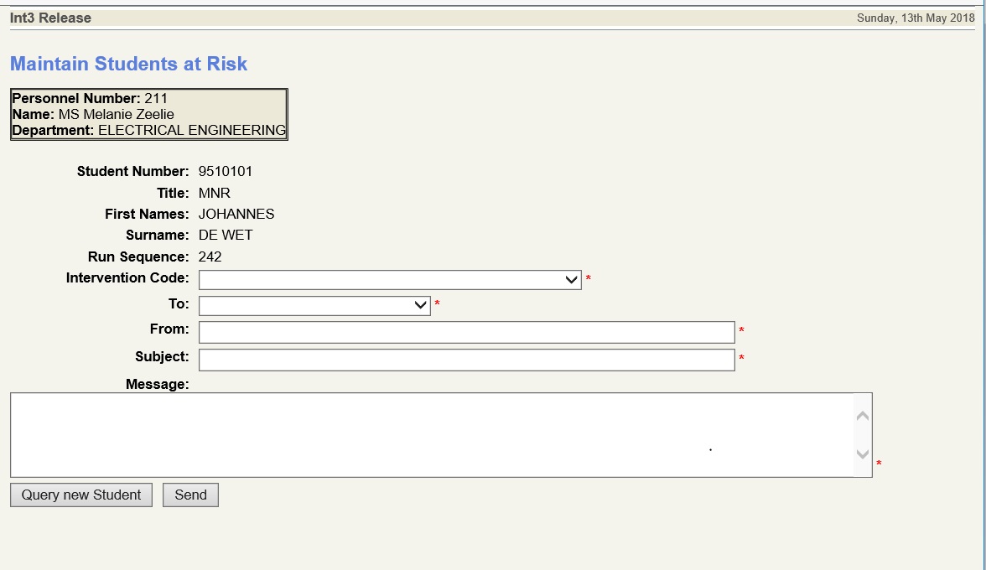The image size is (986, 570).
Task: Click the name MS Melanie Zeelie
Action: (x=116, y=114)
